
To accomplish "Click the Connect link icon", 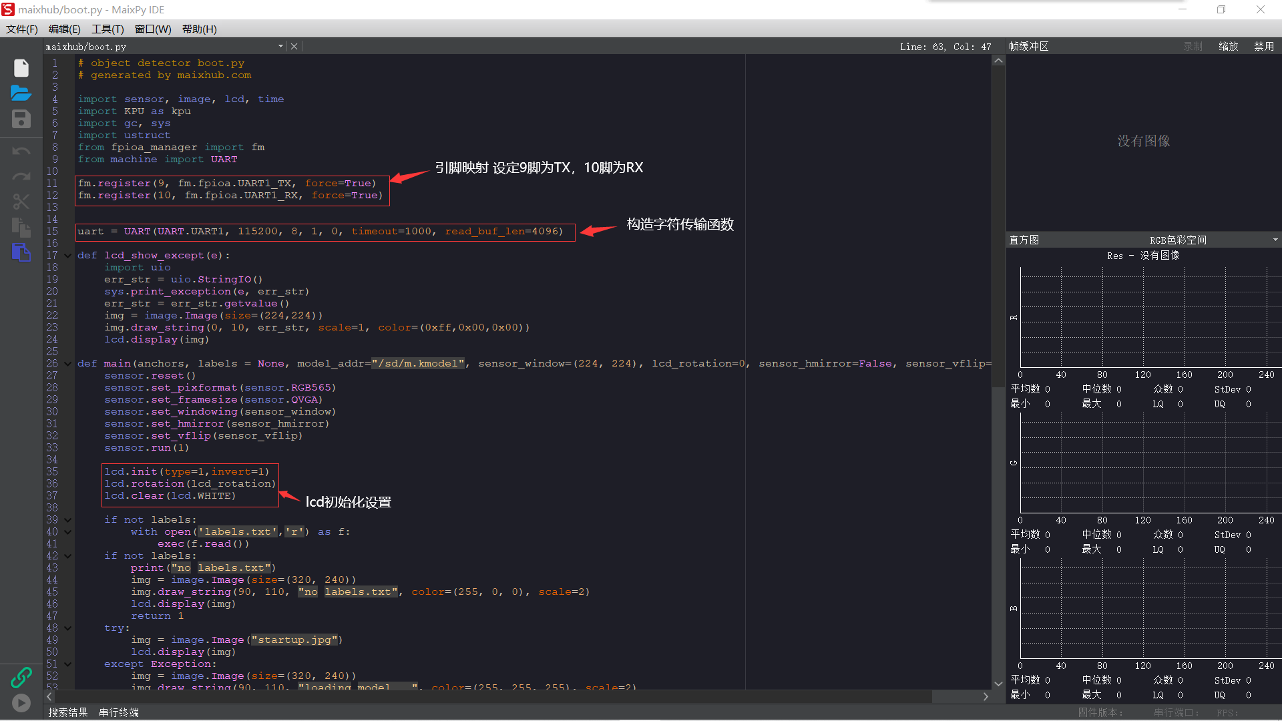I will point(21,677).
